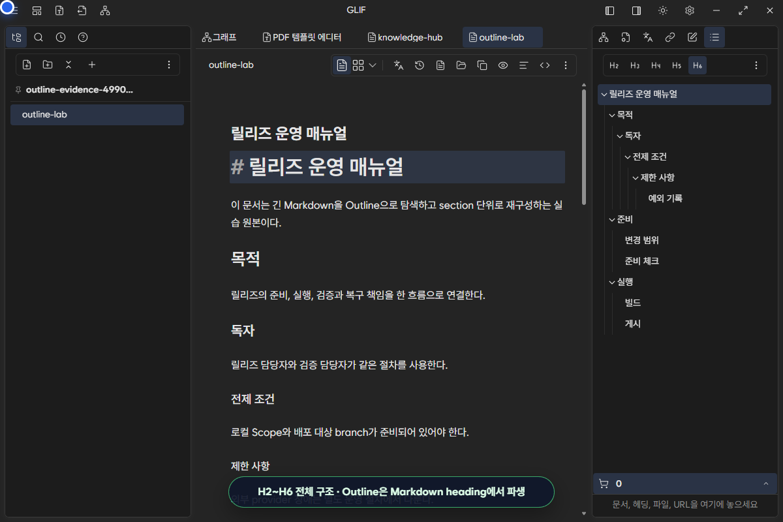Click the translate icon in editor toolbar
783x522 pixels.
click(x=399, y=65)
